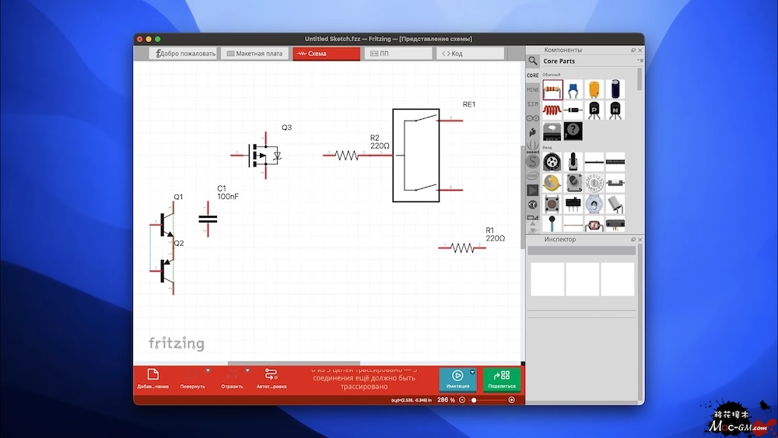Select the CORE parts bin
This screenshot has width=778, height=438.
(533, 75)
